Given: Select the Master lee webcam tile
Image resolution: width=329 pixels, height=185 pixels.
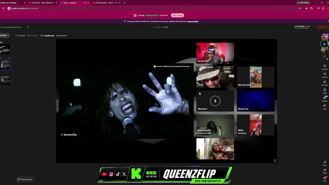Looking at the screenshot, I should coord(255,101).
